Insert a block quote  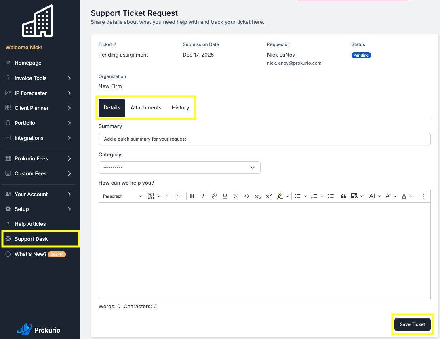coord(343,196)
